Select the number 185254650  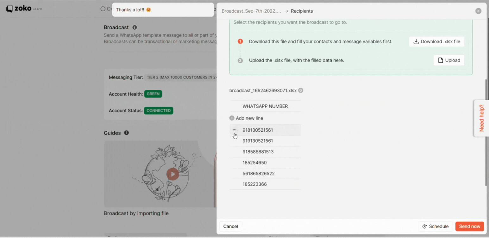pyautogui.click(x=255, y=163)
